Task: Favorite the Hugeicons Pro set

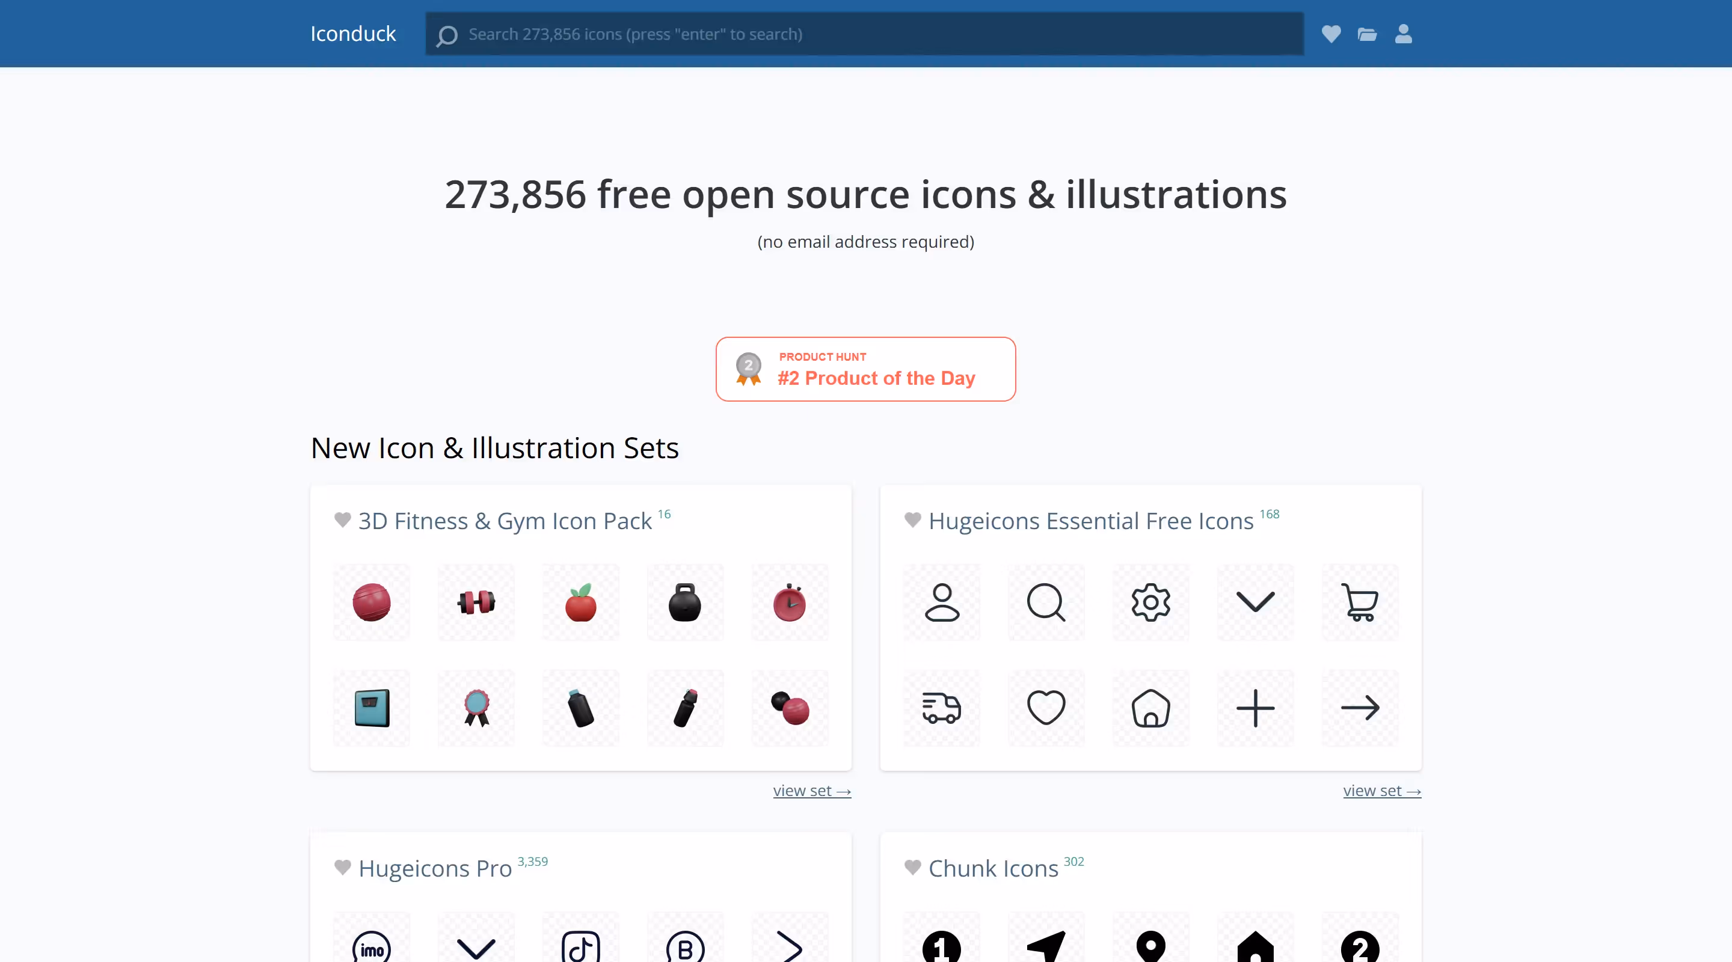Action: 343,867
